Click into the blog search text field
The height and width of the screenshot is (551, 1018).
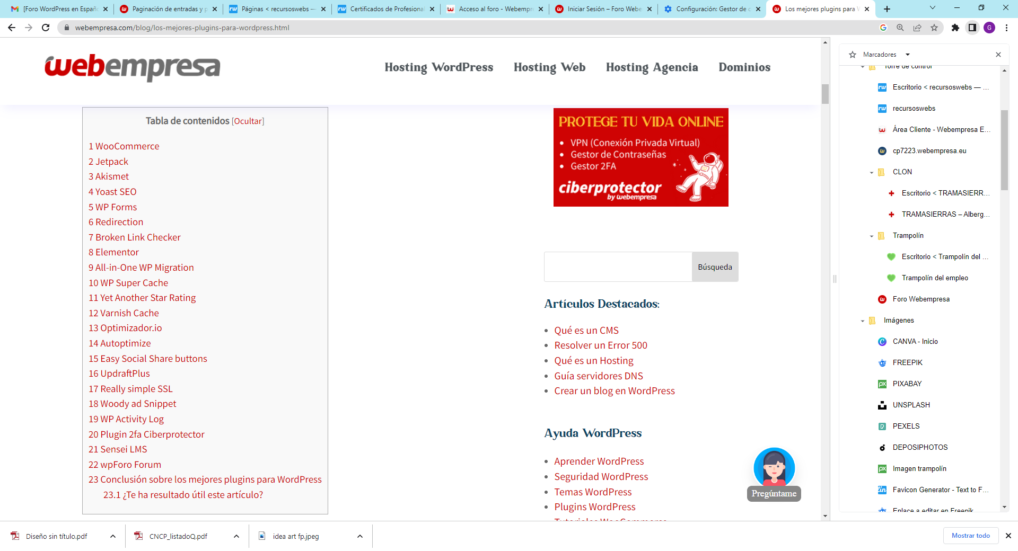click(618, 267)
